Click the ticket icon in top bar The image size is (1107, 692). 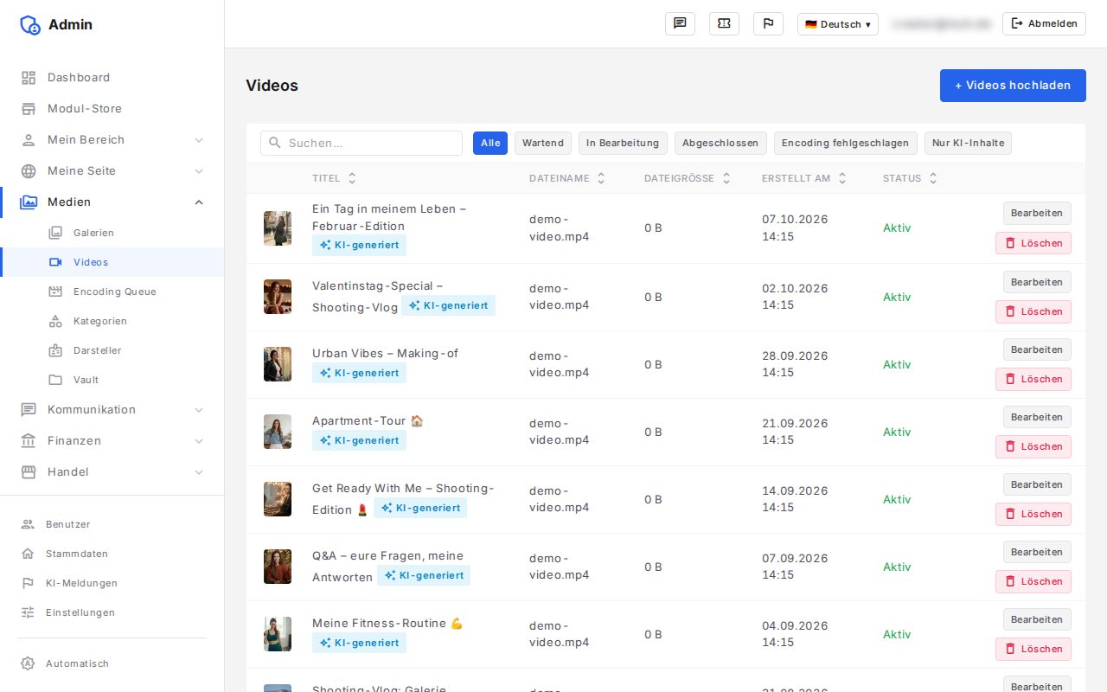[724, 24]
